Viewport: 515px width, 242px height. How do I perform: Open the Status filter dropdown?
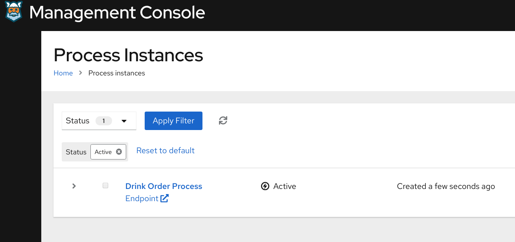(99, 121)
